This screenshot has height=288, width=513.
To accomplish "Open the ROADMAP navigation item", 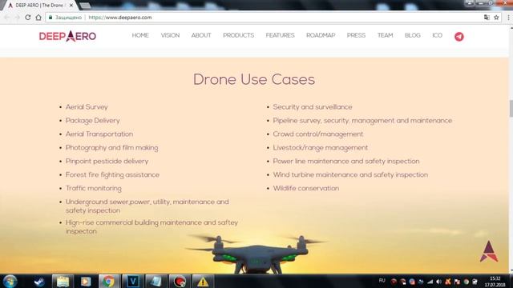I will 321,35.
